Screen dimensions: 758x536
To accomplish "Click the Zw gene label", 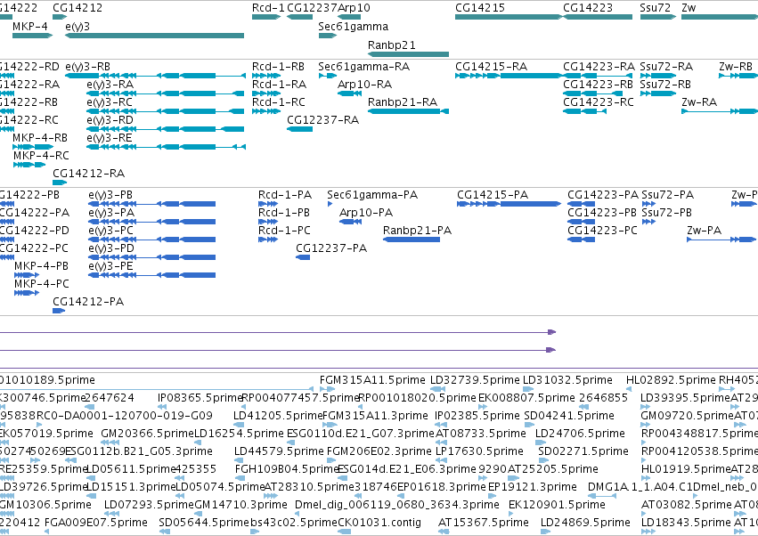I will tap(689, 8).
